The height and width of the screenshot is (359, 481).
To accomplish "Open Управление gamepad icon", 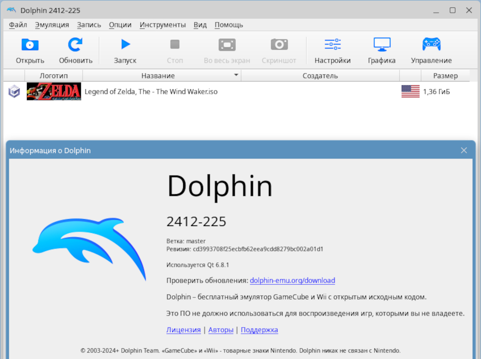I will (432, 45).
